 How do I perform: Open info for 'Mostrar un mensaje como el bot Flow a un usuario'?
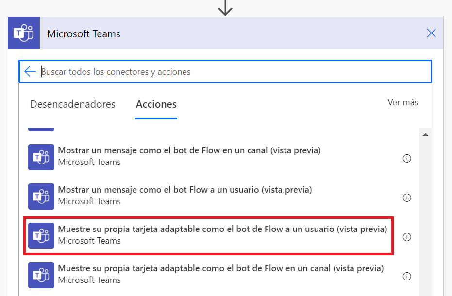point(407,197)
